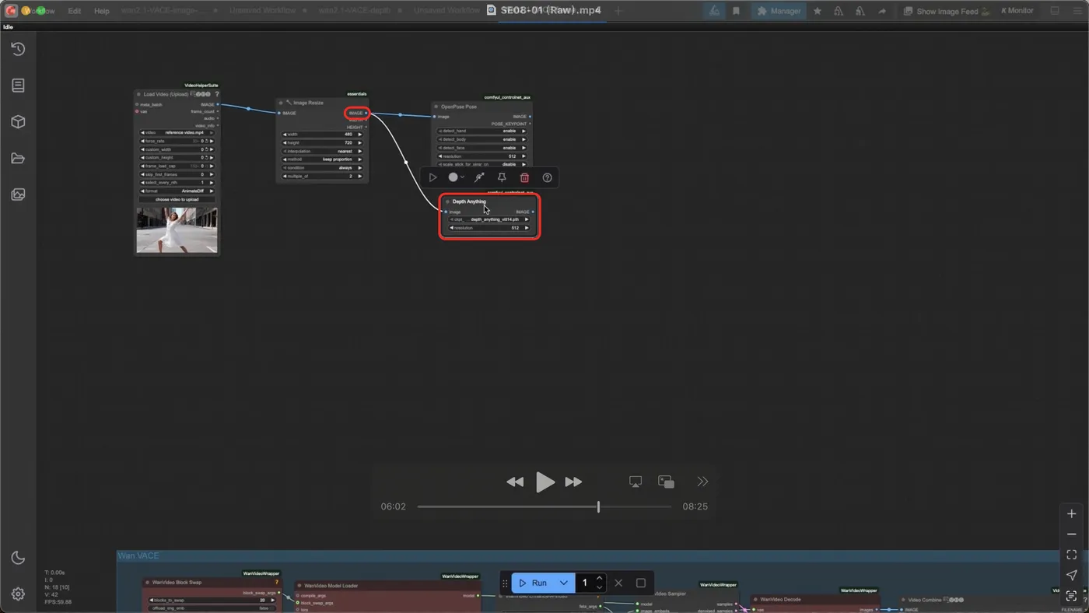Open the queue history sidebar icon
The height and width of the screenshot is (613, 1089).
18,49
